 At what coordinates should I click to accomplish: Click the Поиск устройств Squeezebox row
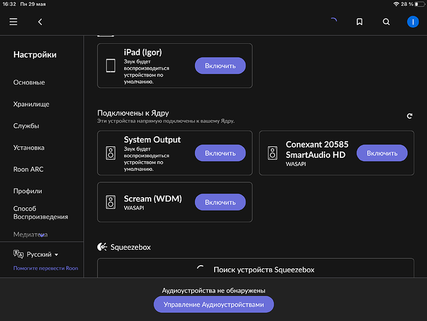(255, 268)
